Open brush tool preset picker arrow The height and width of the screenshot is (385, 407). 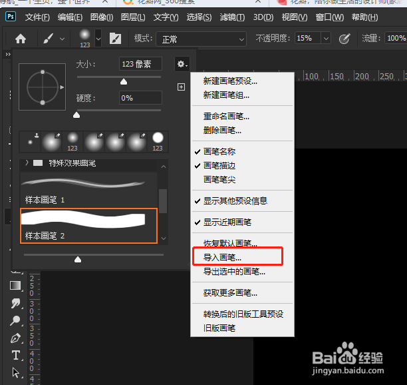tap(62, 39)
